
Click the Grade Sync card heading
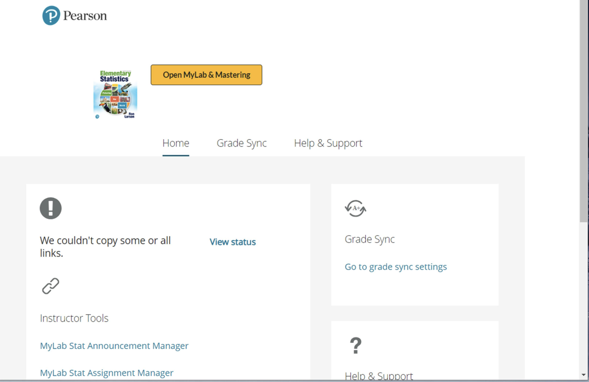369,239
